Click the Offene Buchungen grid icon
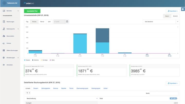Screen dimensions: 185x104 4,50
